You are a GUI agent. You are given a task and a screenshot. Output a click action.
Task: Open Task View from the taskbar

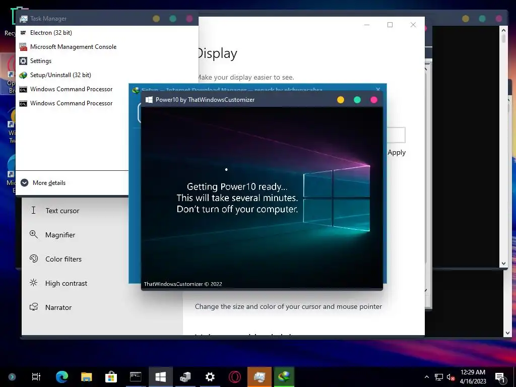[x=36, y=376]
